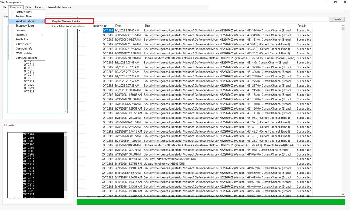
Task: Expand the Processes submenu
Action: pyautogui.click(x=27, y=35)
